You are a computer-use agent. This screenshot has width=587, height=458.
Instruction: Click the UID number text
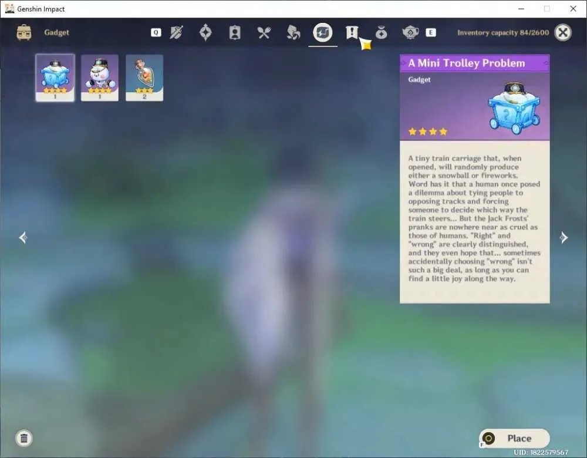click(541, 452)
